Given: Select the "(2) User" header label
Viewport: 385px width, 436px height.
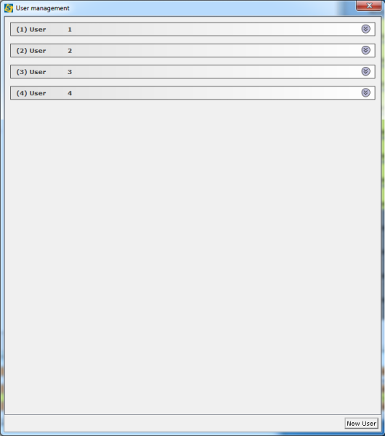Looking at the screenshot, I should 31,51.
